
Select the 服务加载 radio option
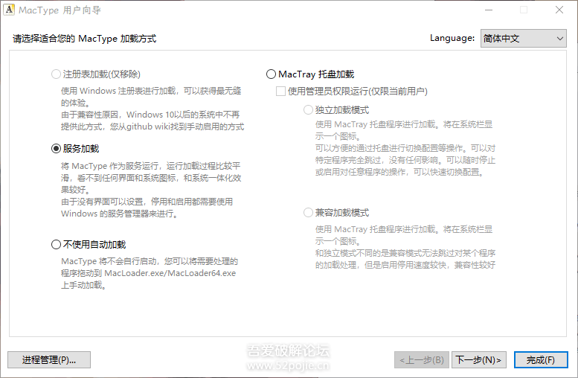pos(56,148)
